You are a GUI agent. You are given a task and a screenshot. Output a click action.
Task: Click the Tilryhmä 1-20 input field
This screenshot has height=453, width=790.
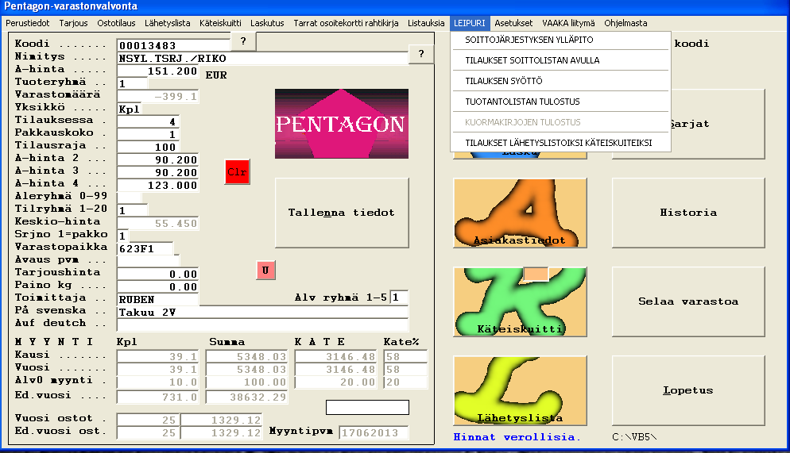[133, 210]
